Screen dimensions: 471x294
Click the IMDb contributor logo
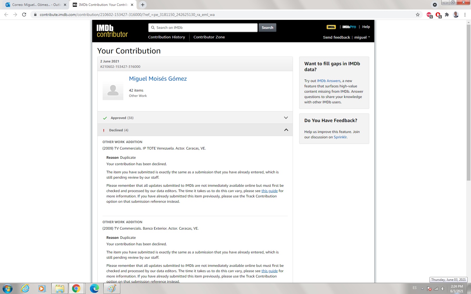point(112,31)
